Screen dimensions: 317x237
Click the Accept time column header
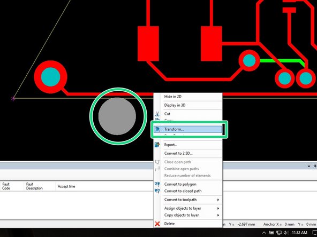click(66, 186)
